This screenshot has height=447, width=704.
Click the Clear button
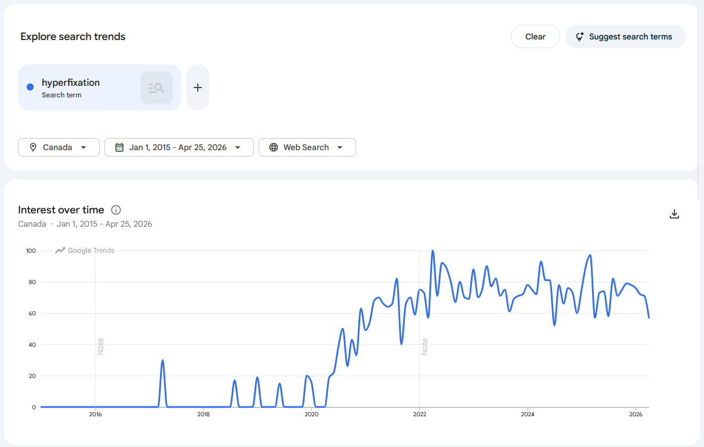(x=535, y=37)
